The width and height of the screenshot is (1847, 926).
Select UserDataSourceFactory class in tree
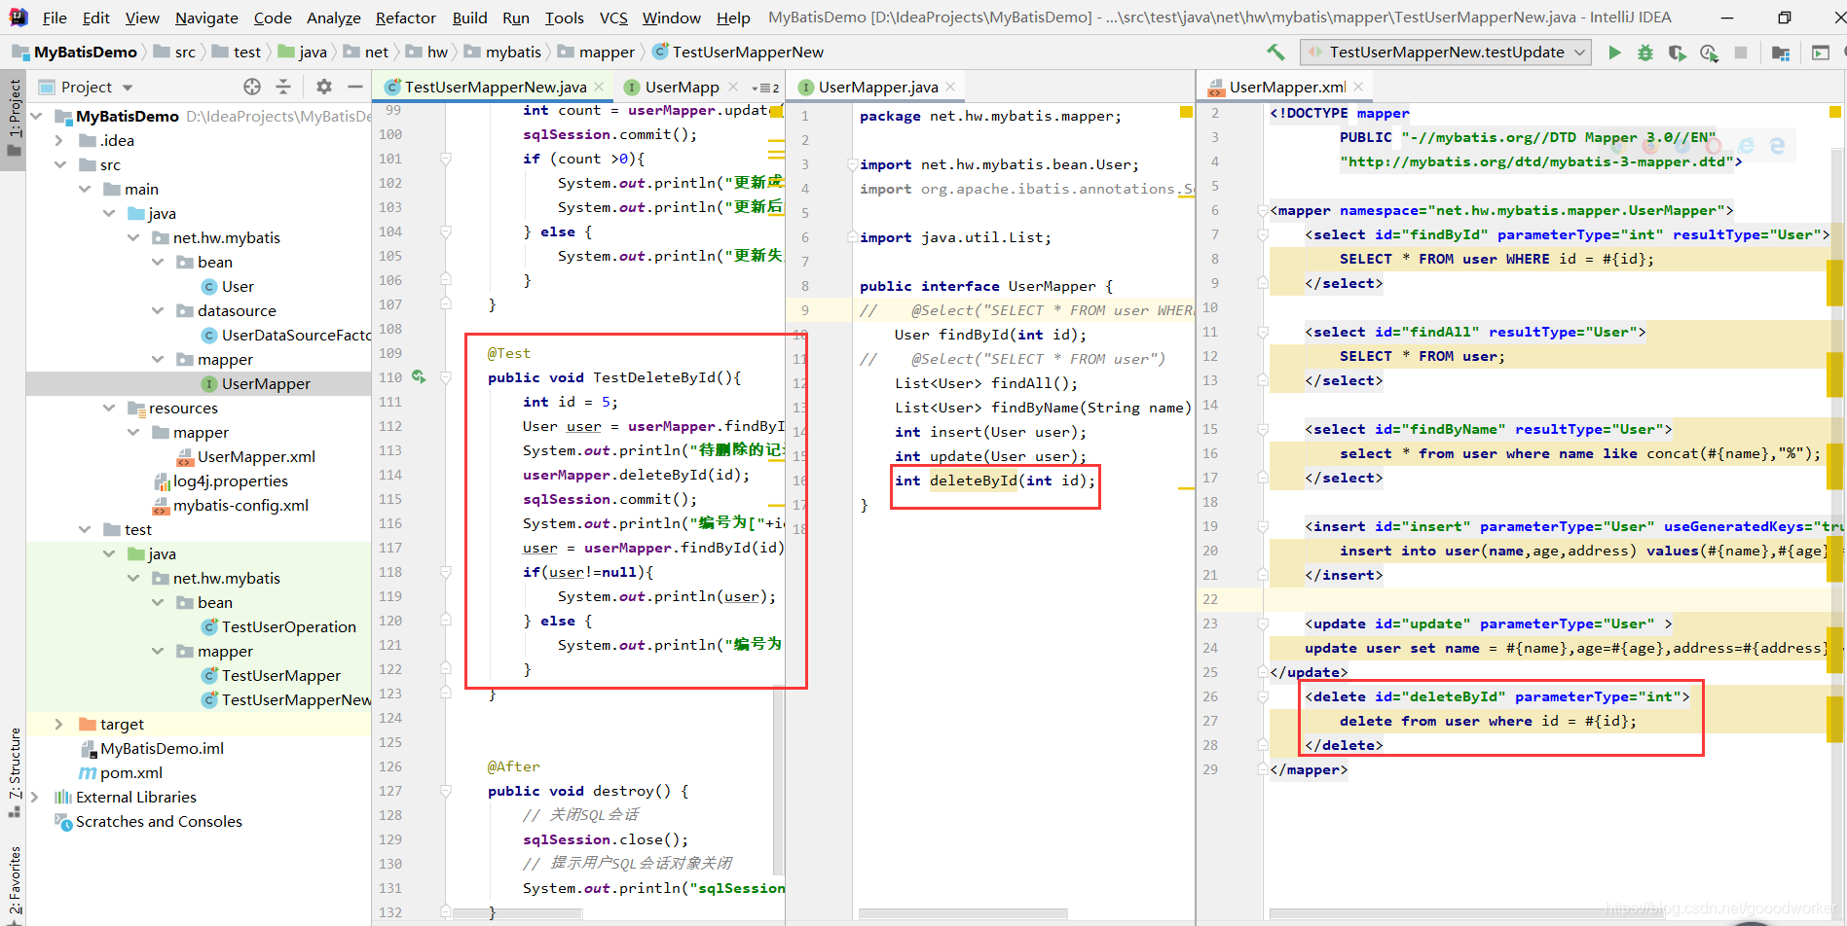point(296,335)
